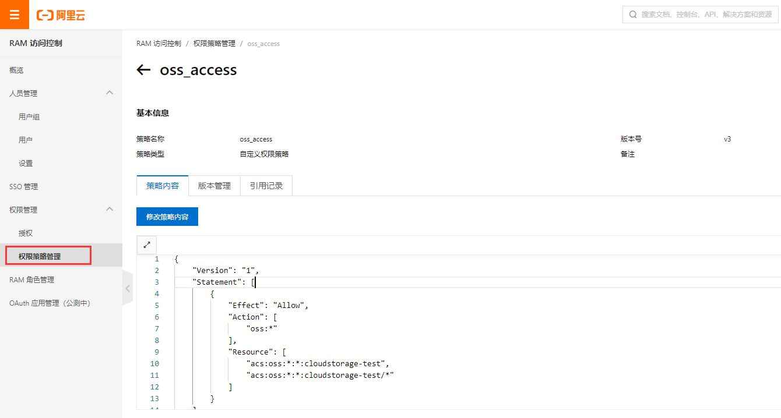
Task: Click the Alibaba Cloud logo
Action: (61, 15)
